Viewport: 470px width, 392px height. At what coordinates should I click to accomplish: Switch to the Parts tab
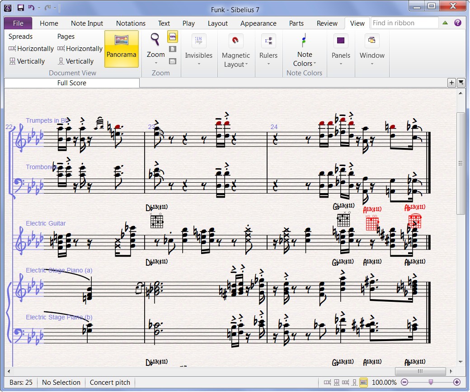point(296,23)
